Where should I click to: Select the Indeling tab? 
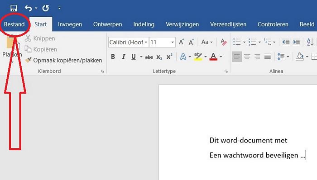coord(144,24)
